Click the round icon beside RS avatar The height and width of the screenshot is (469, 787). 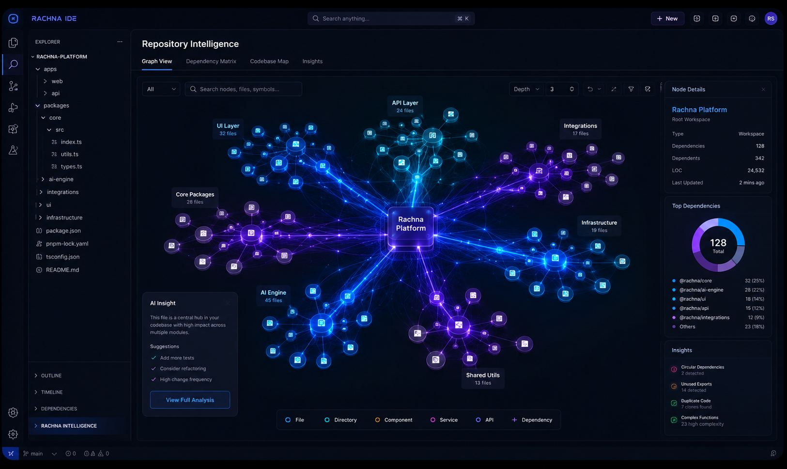[x=752, y=18]
